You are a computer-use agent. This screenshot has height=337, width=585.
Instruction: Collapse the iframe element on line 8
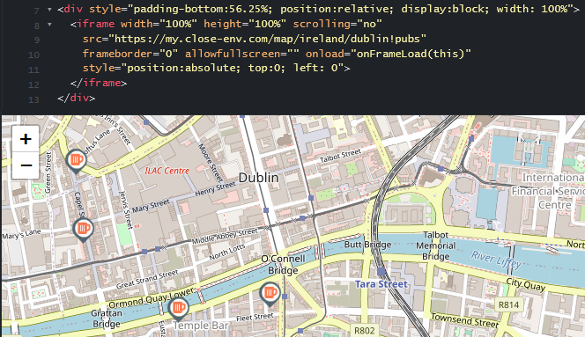click(x=49, y=25)
